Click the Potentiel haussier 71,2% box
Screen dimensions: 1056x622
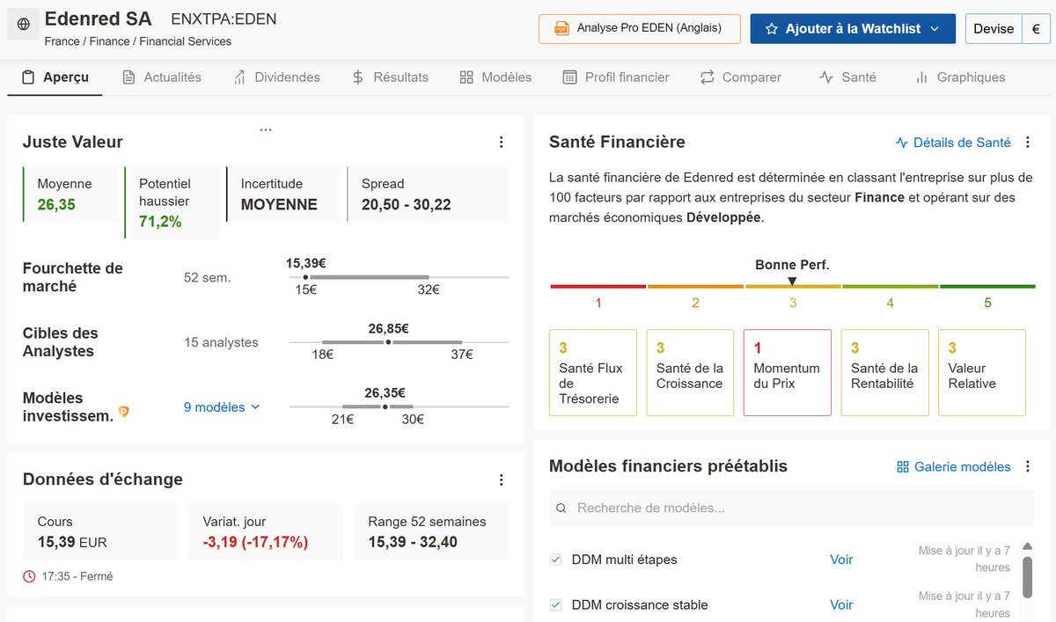(172, 202)
